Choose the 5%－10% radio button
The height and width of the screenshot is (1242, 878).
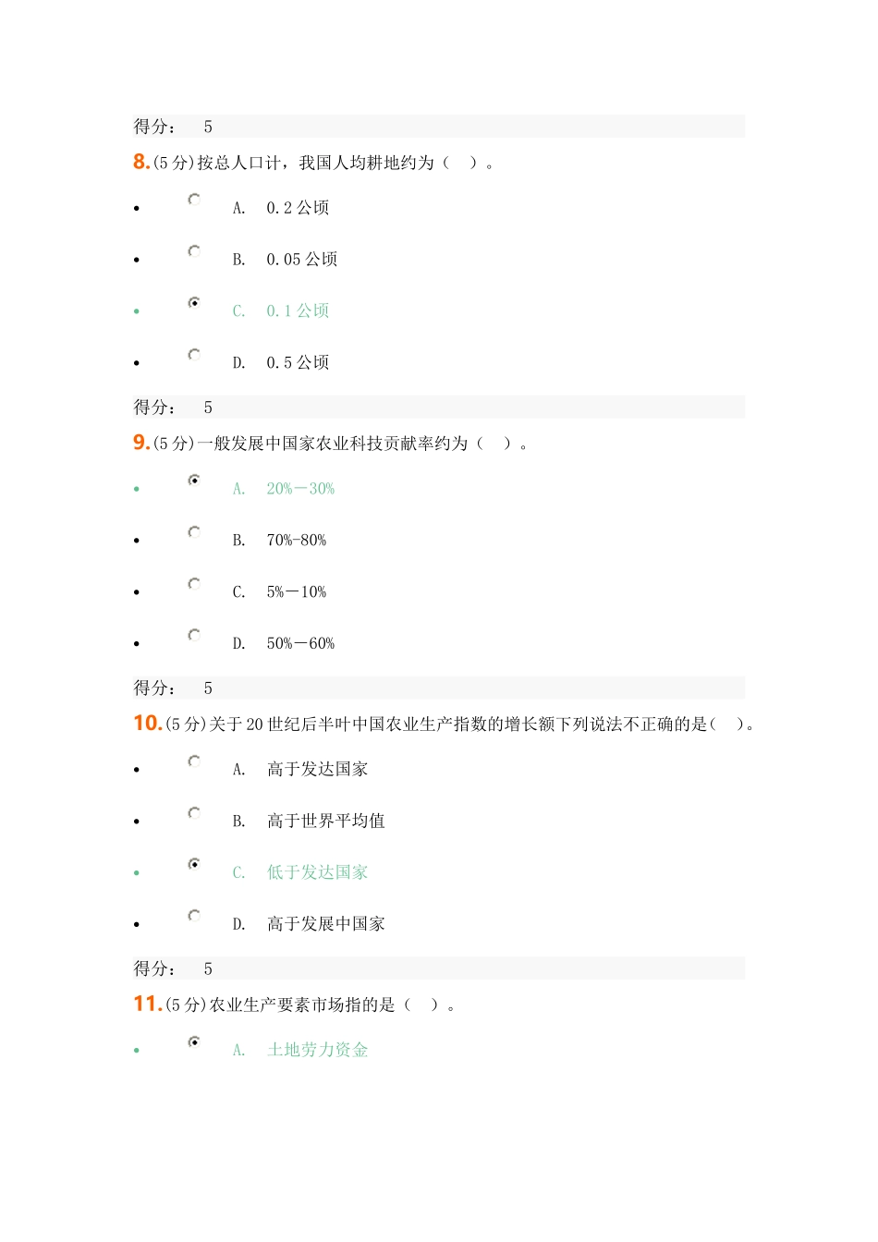(x=194, y=584)
